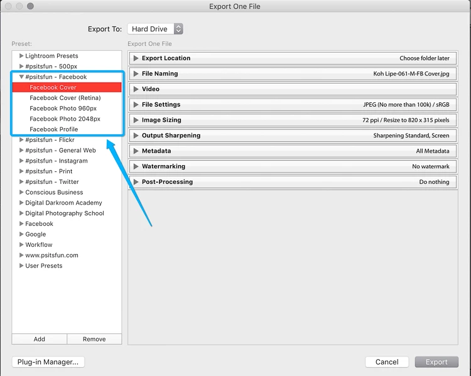Viewport: 471px width, 376px height.
Task: Expand the www.psitsfun.com preset folder
Action: [x=21, y=255]
